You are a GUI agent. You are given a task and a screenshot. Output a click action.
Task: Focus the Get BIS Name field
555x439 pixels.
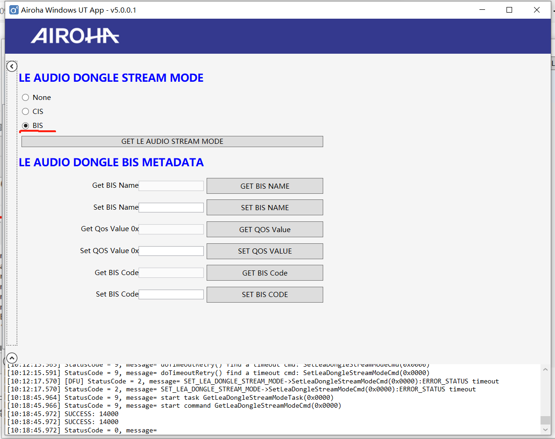pos(171,186)
